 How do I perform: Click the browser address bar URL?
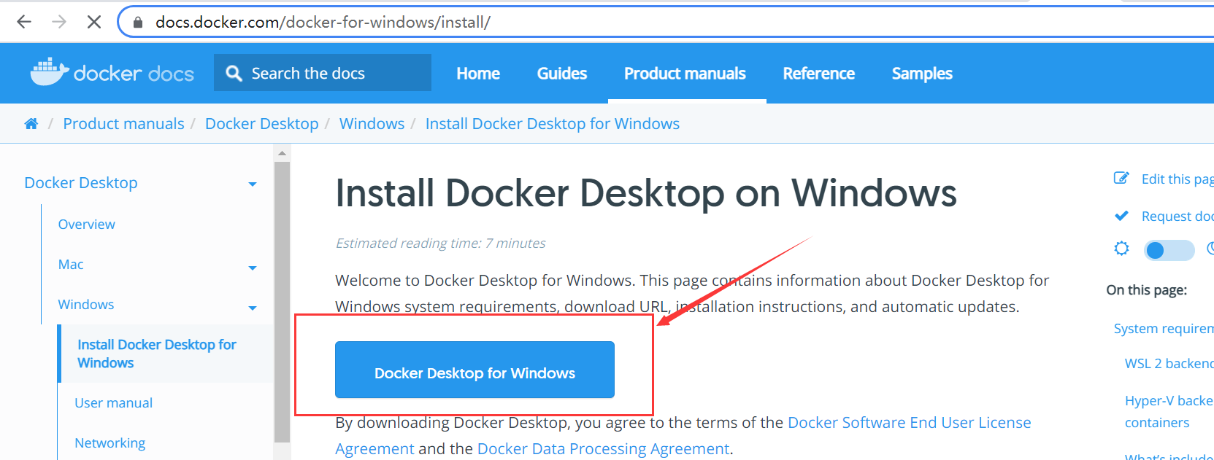(323, 23)
